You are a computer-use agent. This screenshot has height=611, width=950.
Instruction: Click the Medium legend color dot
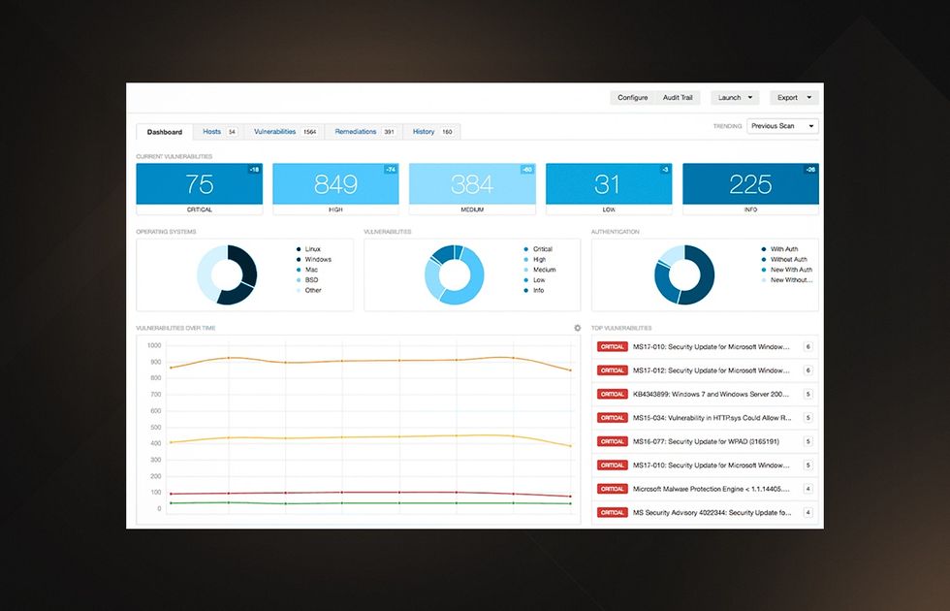tap(526, 270)
